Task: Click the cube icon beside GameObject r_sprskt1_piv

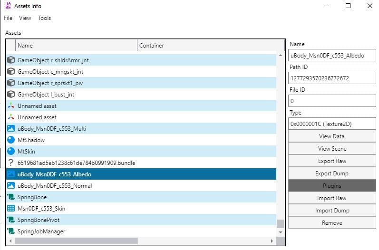Action: point(11,83)
